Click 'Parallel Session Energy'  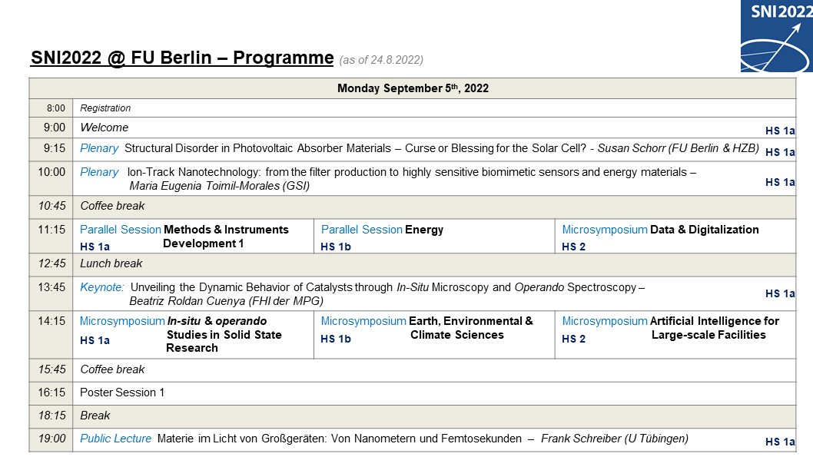pos(382,230)
